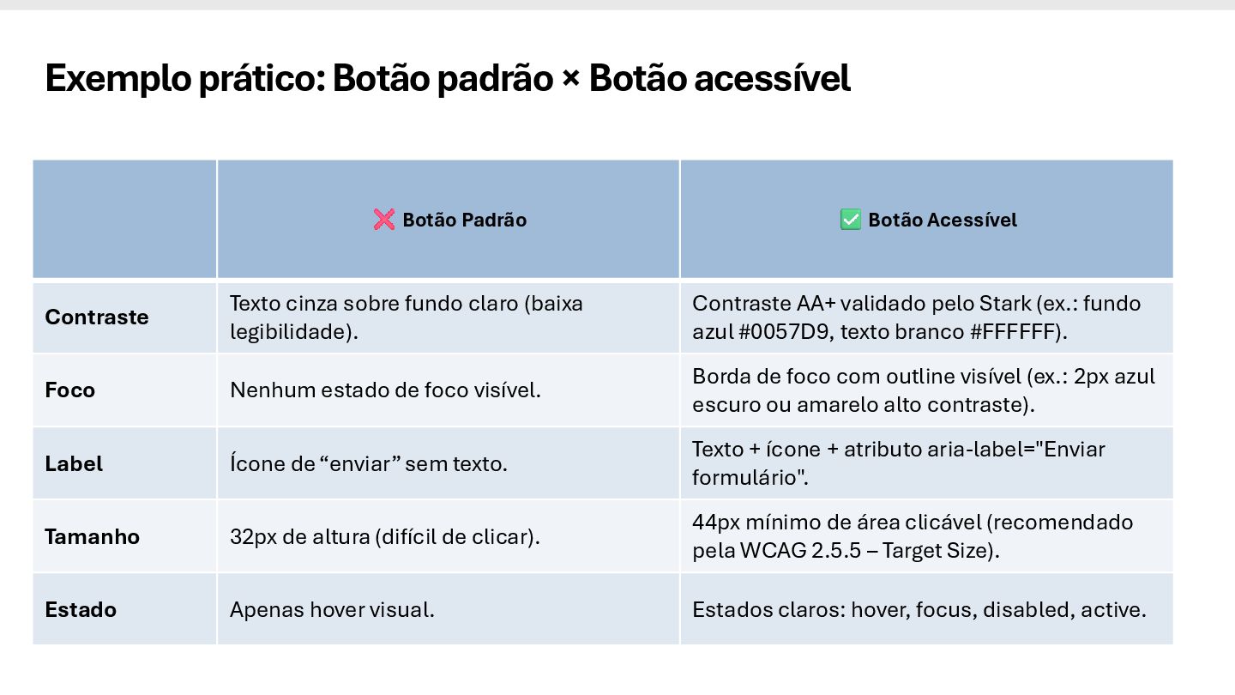Click the aria-label "Enviar formulário" cell
1235x695 pixels.
pos(898,463)
